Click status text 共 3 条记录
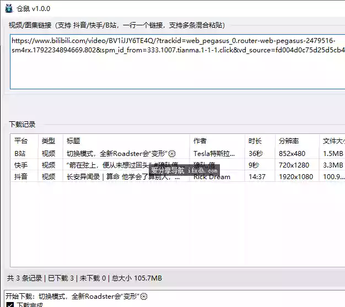The image size is (345, 307). click(24, 278)
